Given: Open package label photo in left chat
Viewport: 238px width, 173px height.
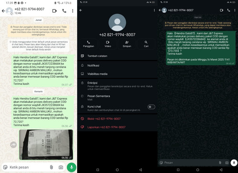Looking at the screenshot, I should [46, 144].
